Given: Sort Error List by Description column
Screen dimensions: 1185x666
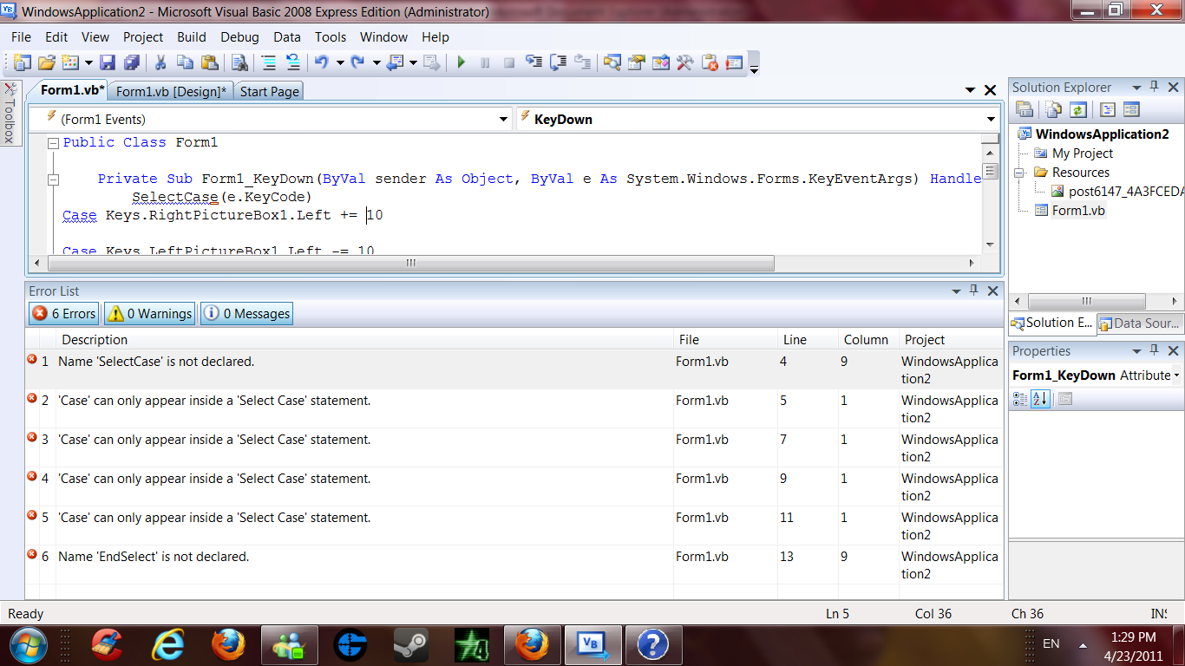Looking at the screenshot, I should pyautogui.click(x=364, y=340).
